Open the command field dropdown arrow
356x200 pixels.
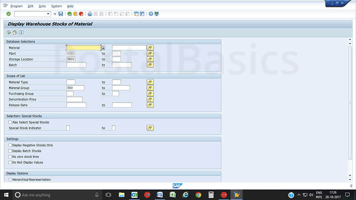(49, 14)
